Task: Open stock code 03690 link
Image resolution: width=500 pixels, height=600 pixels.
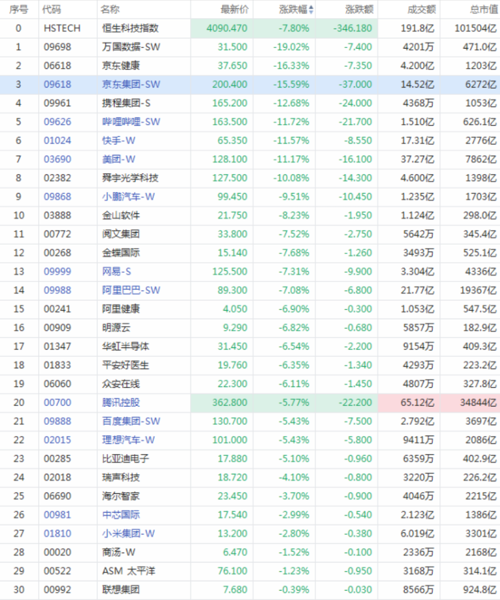Action: click(57, 159)
